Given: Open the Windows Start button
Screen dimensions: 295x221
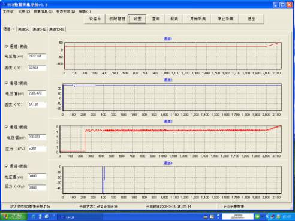Looking at the screenshot, I should [x=14, y=216].
